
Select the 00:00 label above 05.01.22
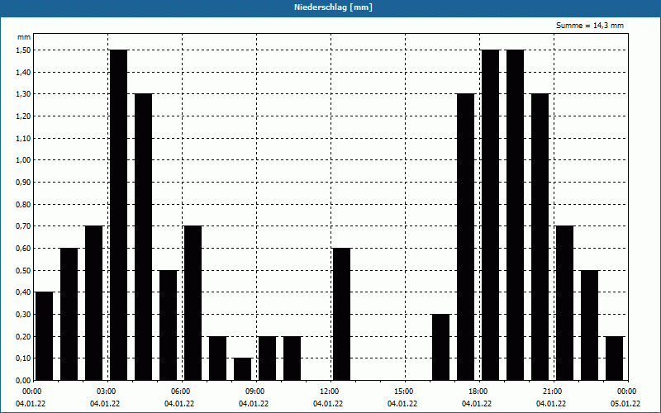point(627,392)
